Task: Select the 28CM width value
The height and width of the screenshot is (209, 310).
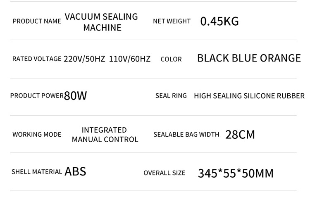Action: (240, 135)
